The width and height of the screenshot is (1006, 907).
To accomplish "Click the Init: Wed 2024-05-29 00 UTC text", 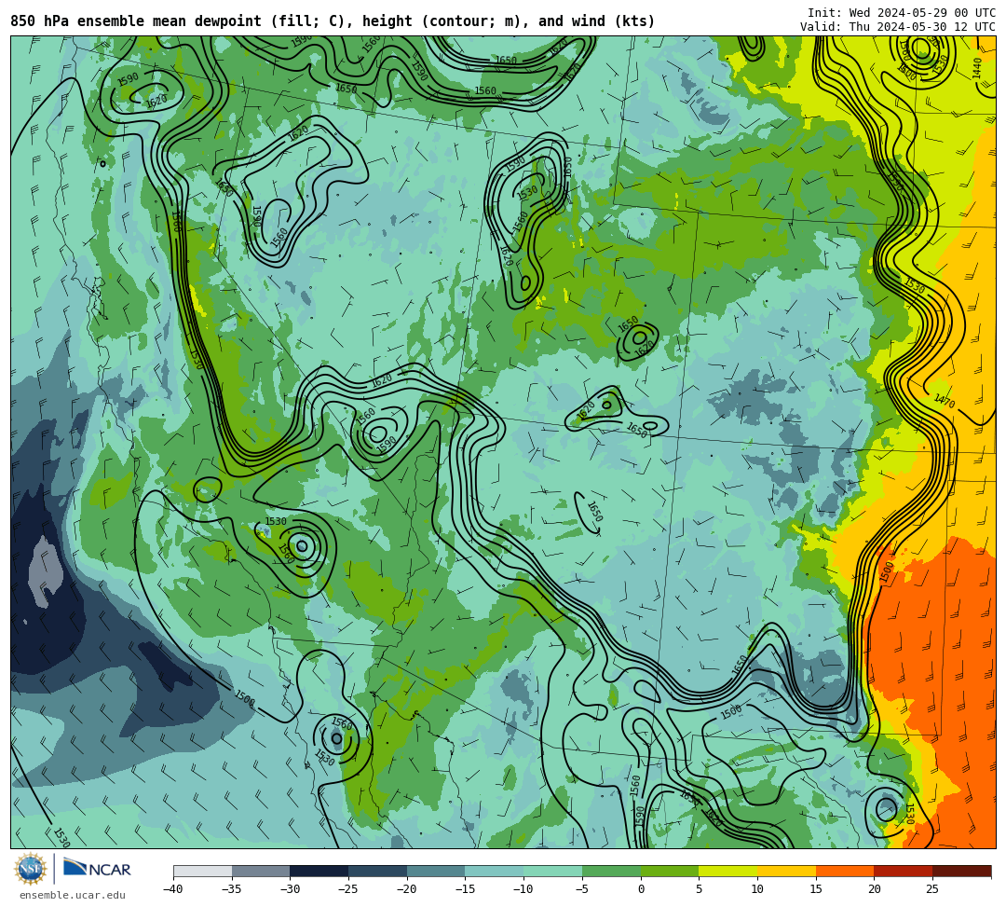I will (902, 13).
